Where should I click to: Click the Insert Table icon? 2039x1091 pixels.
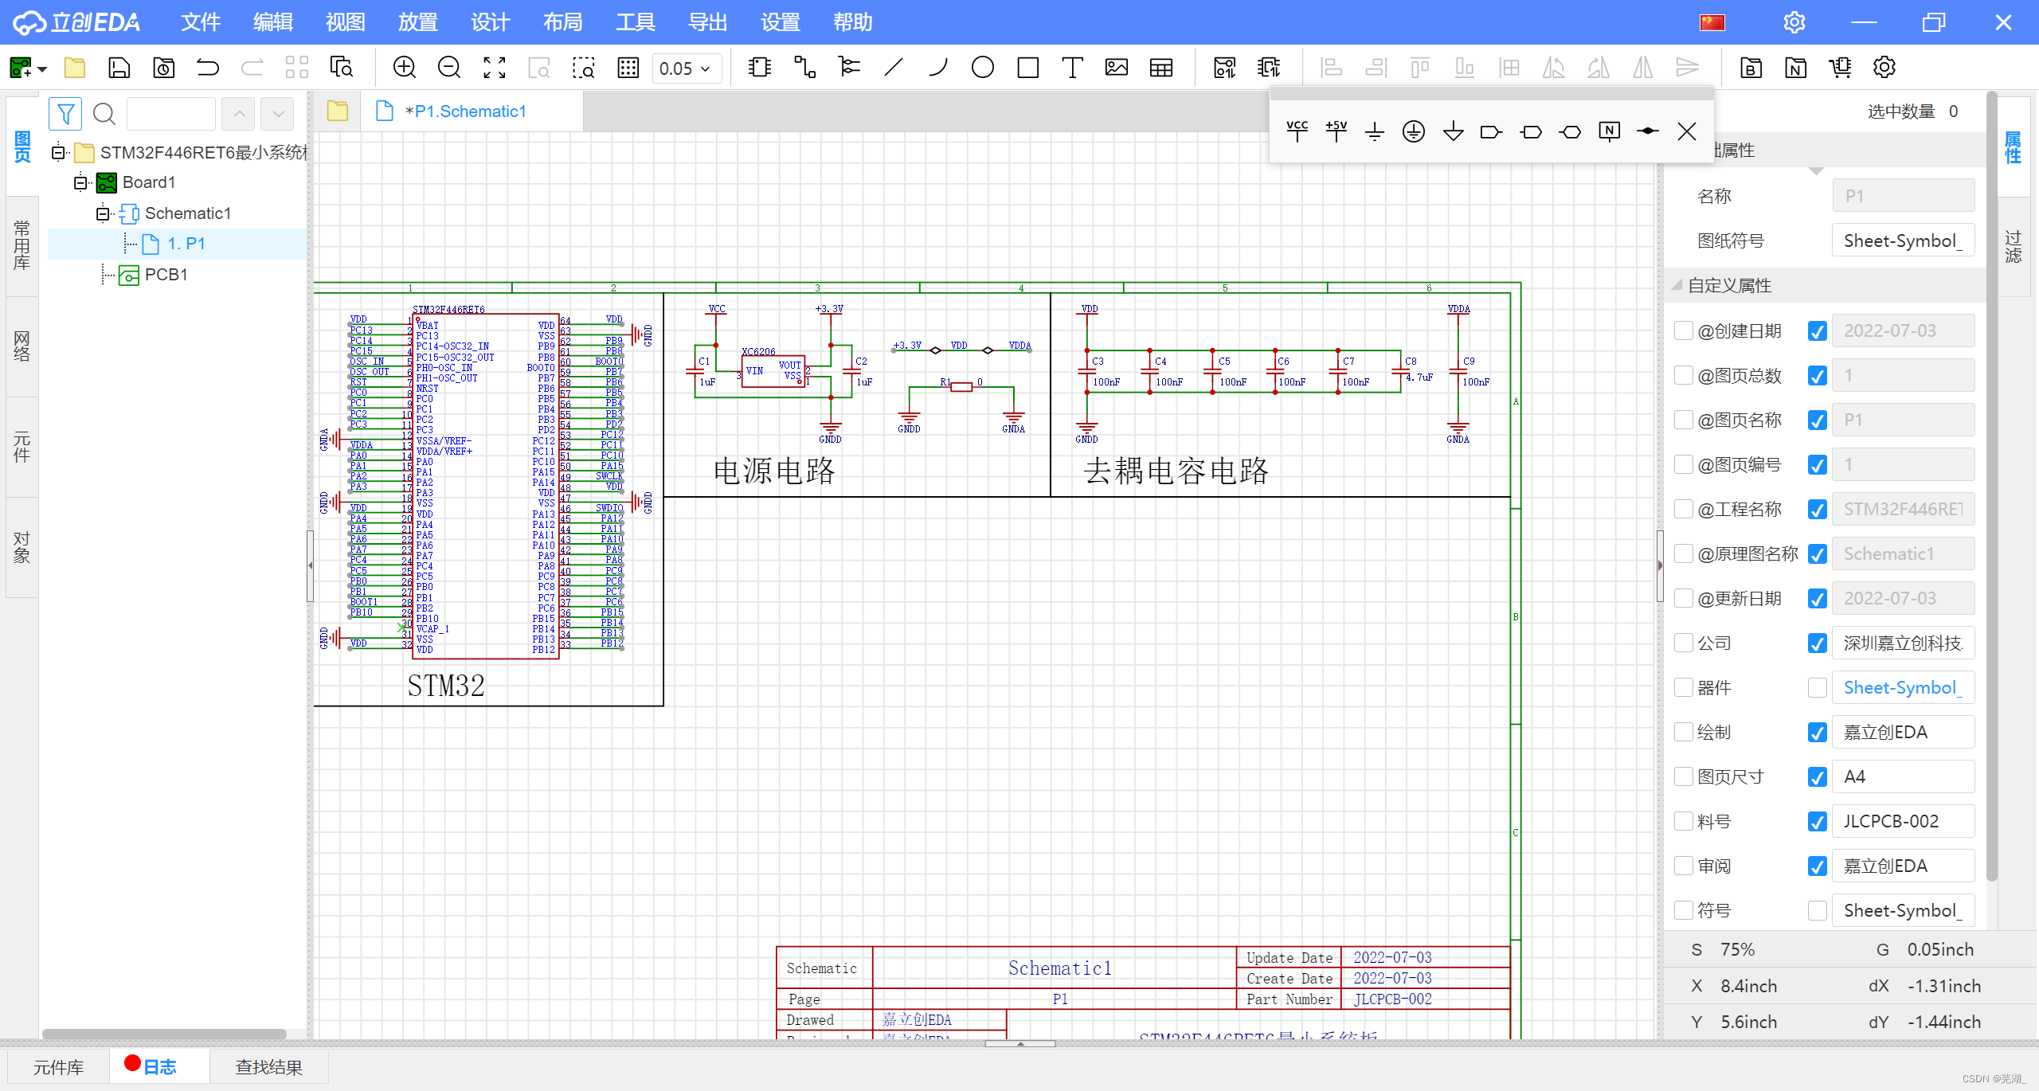[x=1161, y=68]
